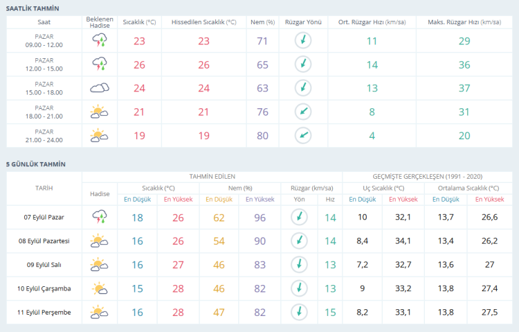519x332 pixels.
Task: Select wind direction icon for 08 Eylül Pazartesi
Action: coord(299,241)
